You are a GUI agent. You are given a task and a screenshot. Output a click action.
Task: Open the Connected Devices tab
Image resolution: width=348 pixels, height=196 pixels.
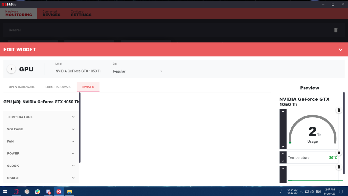click(x=51, y=13)
